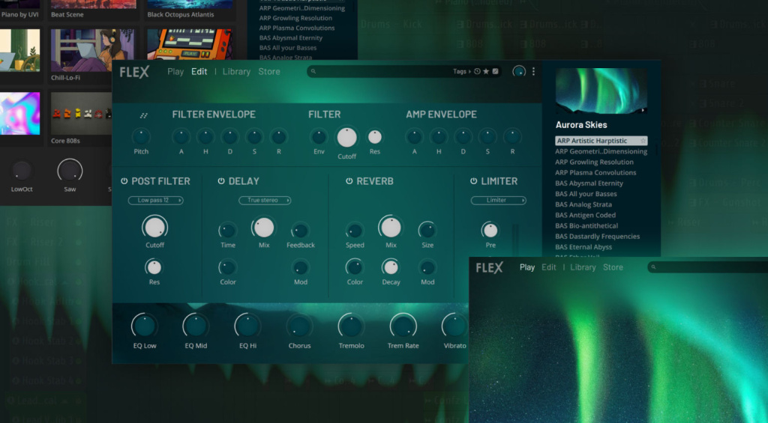Viewport: 768px width, 423px height.
Task: Click the Chorus knob
Action: pyautogui.click(x=299, y=326)
